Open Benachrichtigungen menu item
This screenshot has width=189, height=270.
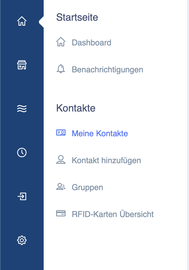pos(107,70)
